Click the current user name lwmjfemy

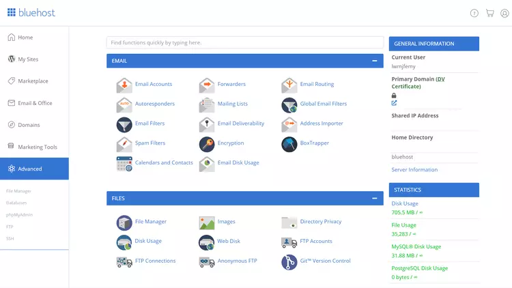pyautogui.click(x=403, y=66)
